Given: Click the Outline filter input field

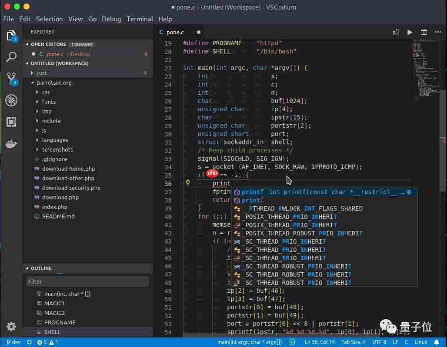Looking at the screenshot, I should tap(87, 281).
